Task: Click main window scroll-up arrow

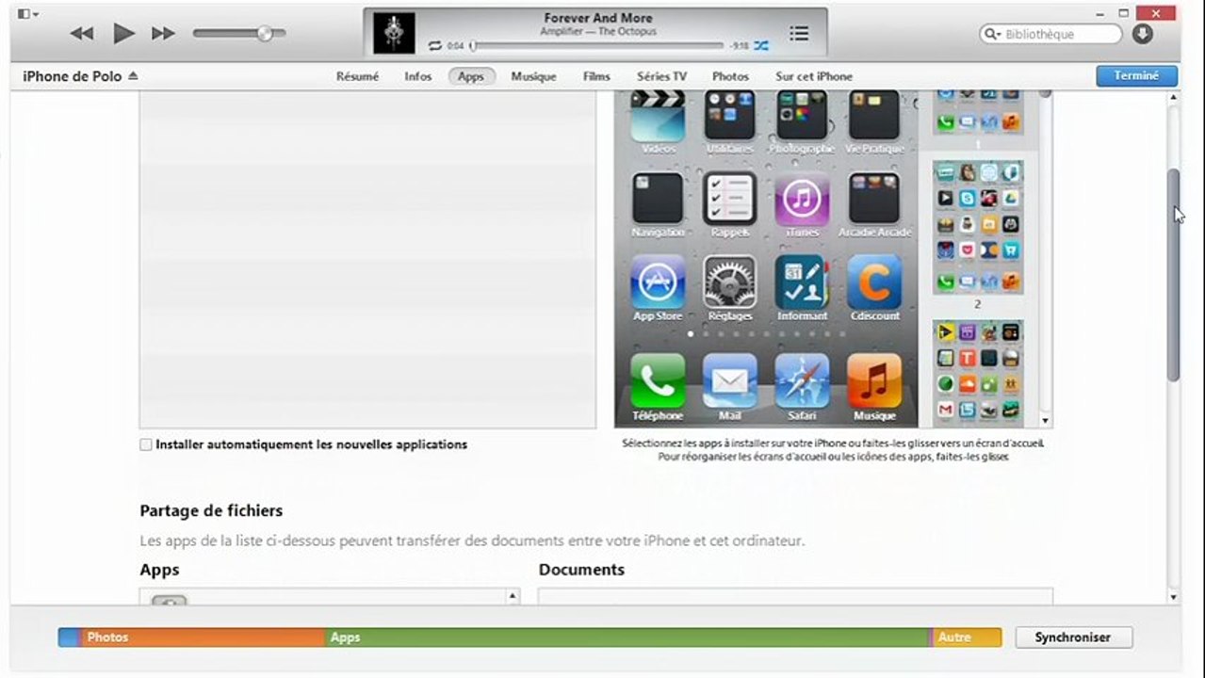Action: (1173, 97)
